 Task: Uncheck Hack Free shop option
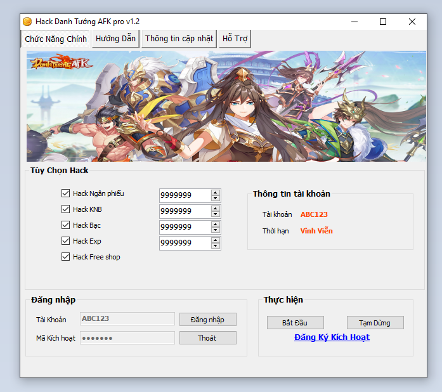tap(65, 257)
